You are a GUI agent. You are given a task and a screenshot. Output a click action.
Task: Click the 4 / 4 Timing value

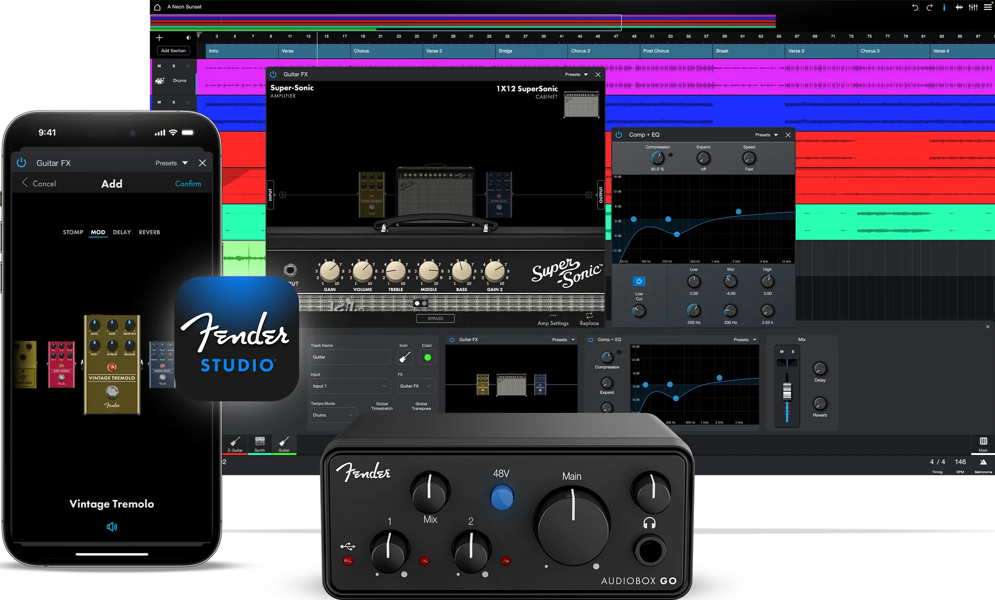(937, 462)
